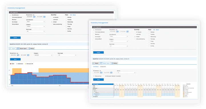This screenshot has width=206, height=109.
Task: Open Category dropdown in front window
Action: click(119, 41)
